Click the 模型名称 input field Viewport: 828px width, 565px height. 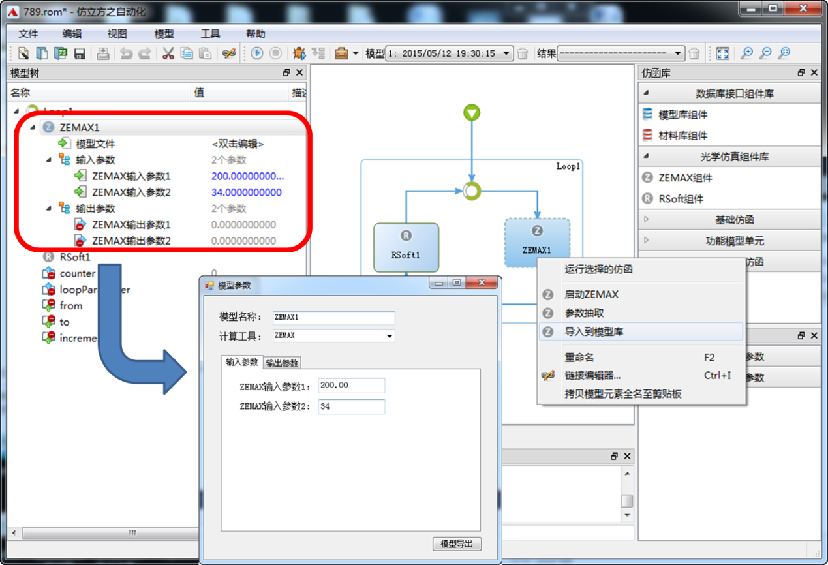click(334, 318)
